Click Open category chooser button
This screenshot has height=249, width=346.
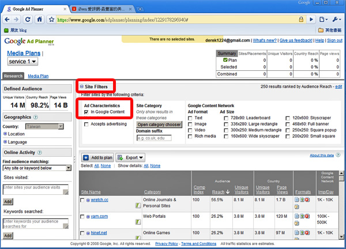tap(159, 124)
